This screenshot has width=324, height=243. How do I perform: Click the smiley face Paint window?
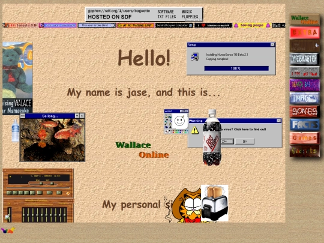click(x=176, y=122)
